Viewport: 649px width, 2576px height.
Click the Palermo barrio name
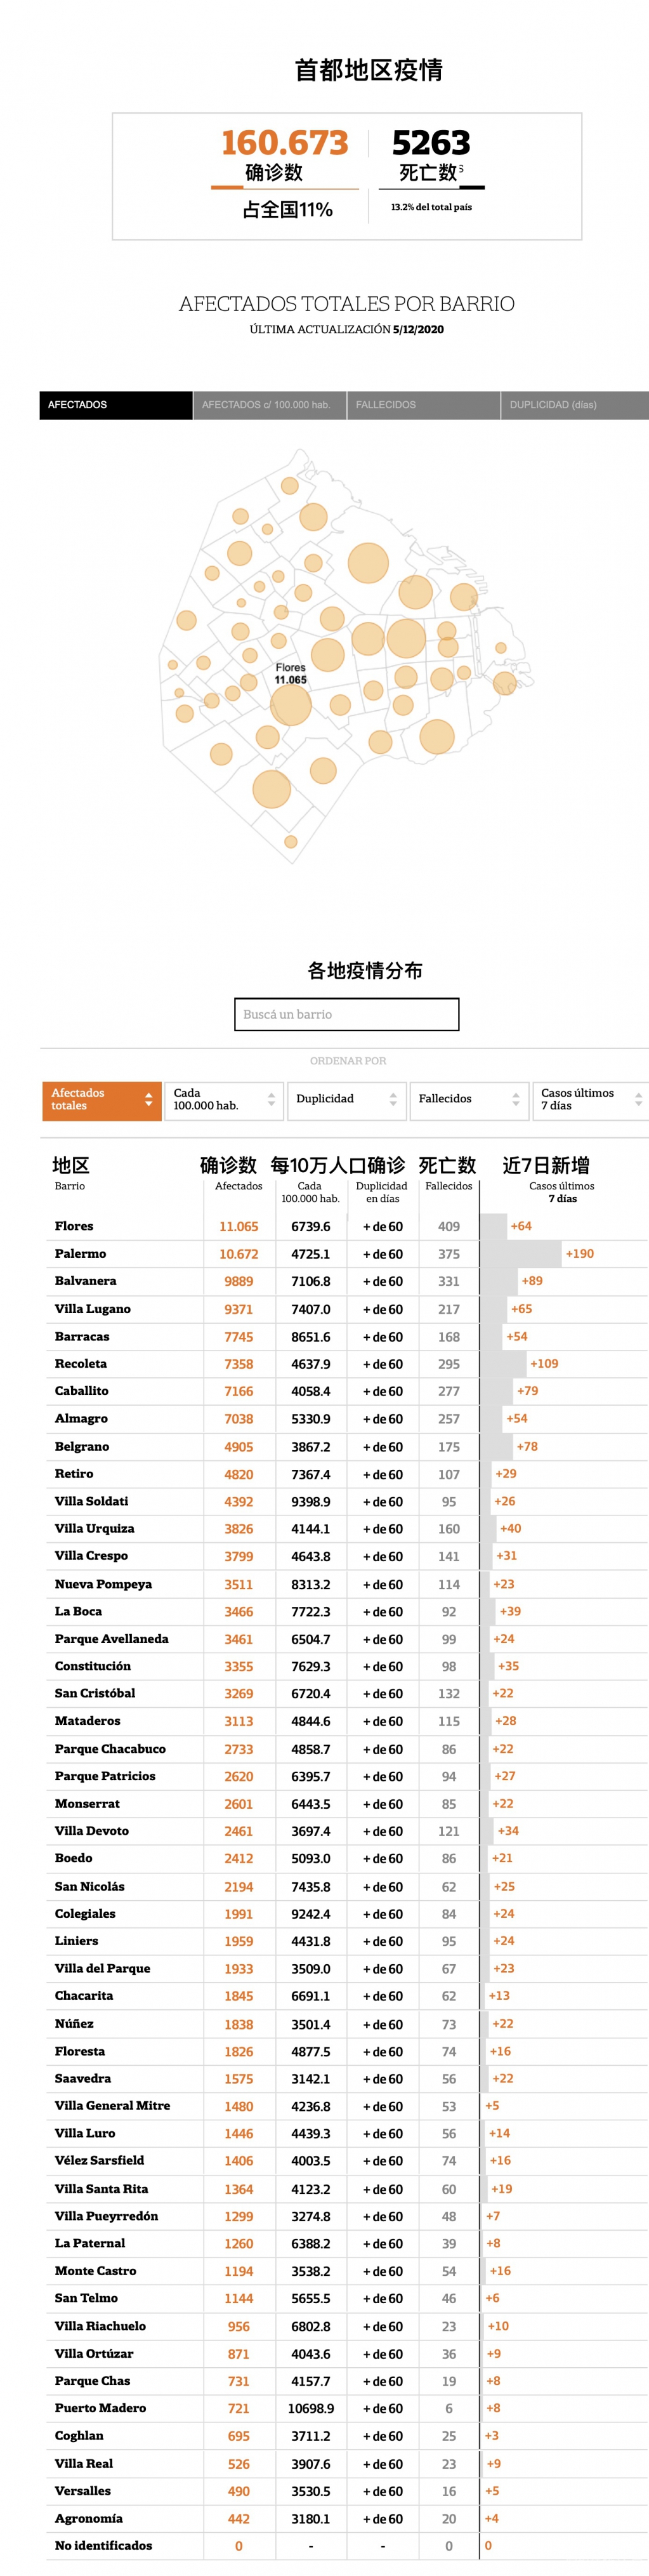point(80,1253)
